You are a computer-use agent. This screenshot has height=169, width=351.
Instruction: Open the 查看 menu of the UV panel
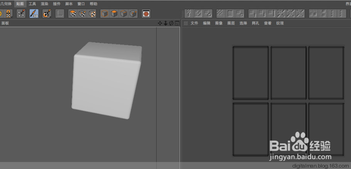[x=268, y=23]
